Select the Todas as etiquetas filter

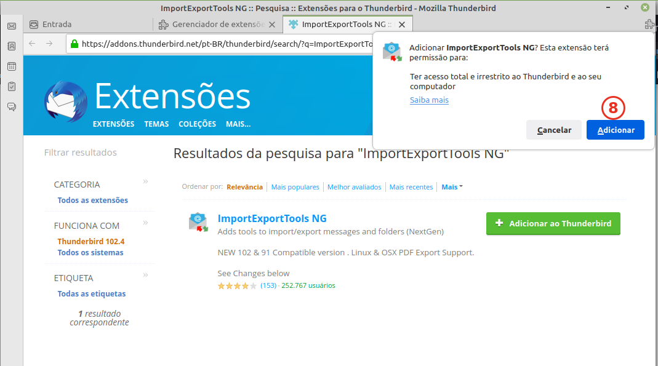[x=92, y=294]
